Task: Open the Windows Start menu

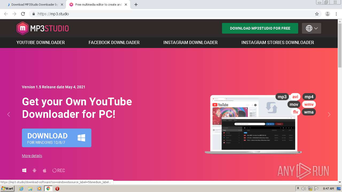Action: pyautogui.click(x=7, y=188)
